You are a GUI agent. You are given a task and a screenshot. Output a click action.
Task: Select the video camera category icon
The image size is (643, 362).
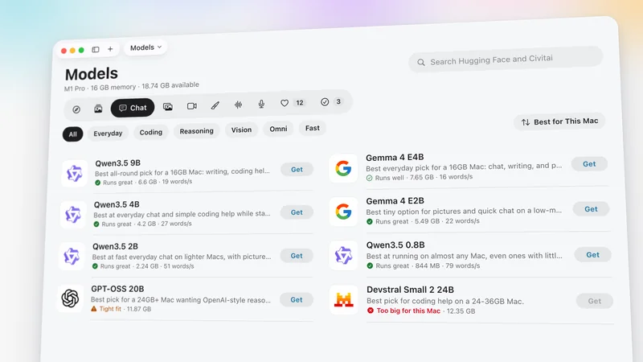pos(192,106)
